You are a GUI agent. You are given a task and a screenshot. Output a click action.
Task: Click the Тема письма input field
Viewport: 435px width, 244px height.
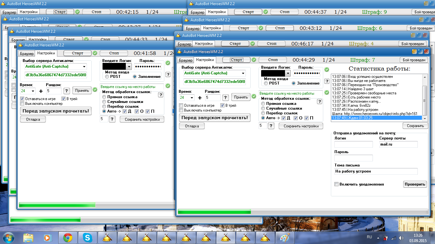click(x=376, y=172)
